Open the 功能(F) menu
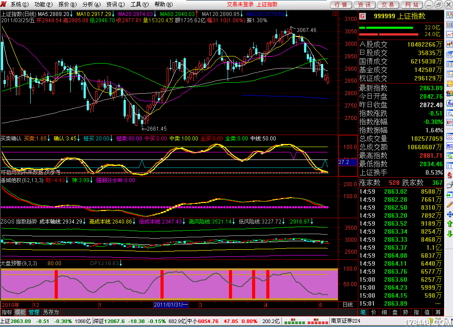Screen dimensions: 453x327 click(x=43, y=4)
